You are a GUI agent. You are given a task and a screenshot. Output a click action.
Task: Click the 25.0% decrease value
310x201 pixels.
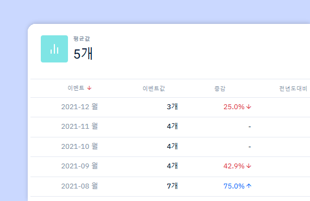click(234, 107)
